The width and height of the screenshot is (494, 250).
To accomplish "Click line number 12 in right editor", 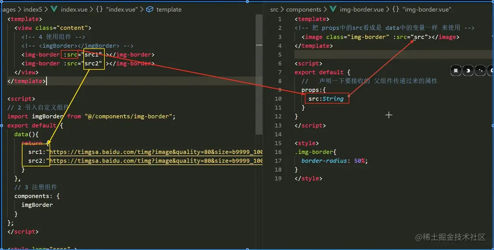I will click(278, 116).
